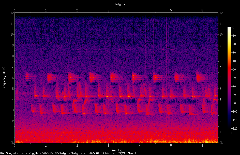
Task: Click the +0 label on color scale
Action: pyautogui.click(x=233, y=27)
